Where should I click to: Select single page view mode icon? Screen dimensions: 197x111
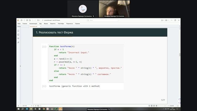point(149,106)
